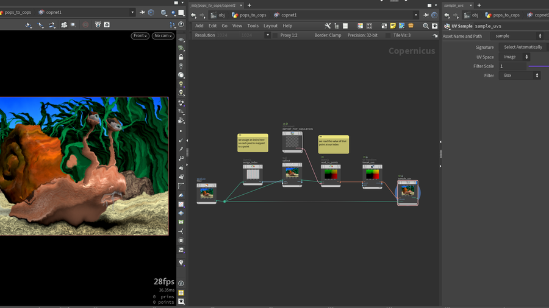The width and height of the screenshot is (549, 308).
Task: Click the color palette icon in network toolbar
Action: click(x=360, y=26)
